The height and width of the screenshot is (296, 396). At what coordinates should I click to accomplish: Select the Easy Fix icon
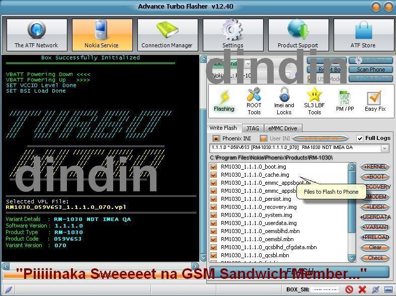pyautogui.click(x=375, y=101)
